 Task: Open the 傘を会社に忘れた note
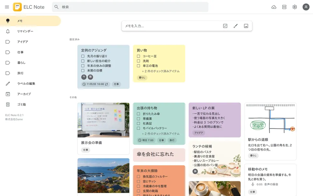pyautogui.click(x=159, y=155)
